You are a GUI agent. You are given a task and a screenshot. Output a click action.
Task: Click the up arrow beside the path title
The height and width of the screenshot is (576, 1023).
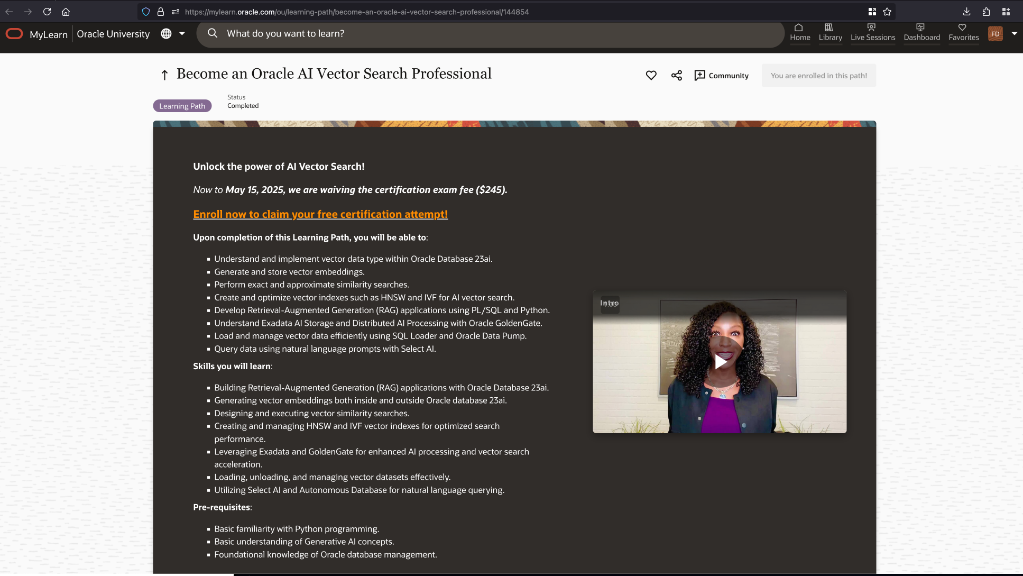coord(164,75)
